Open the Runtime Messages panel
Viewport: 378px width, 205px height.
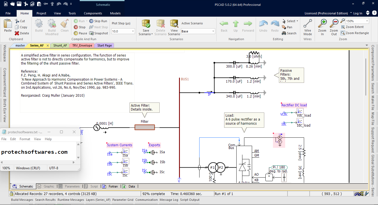point(71,200)
